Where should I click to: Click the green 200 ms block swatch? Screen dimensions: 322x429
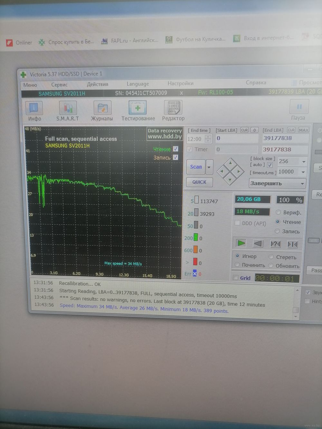[196, 238]
